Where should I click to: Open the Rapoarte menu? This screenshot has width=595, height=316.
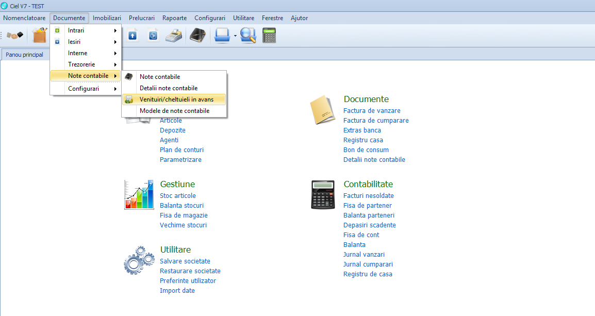coord(175,18)
